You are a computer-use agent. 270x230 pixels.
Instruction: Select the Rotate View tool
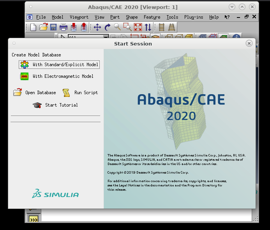[x=108, y=27]
